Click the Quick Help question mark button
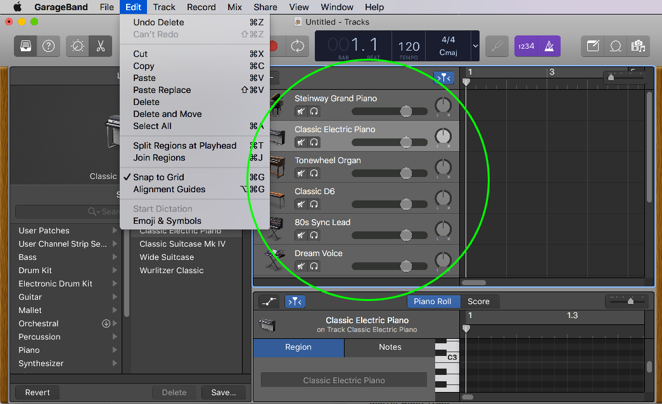Screen dimensions: 662x404 (x=49, y=46)
